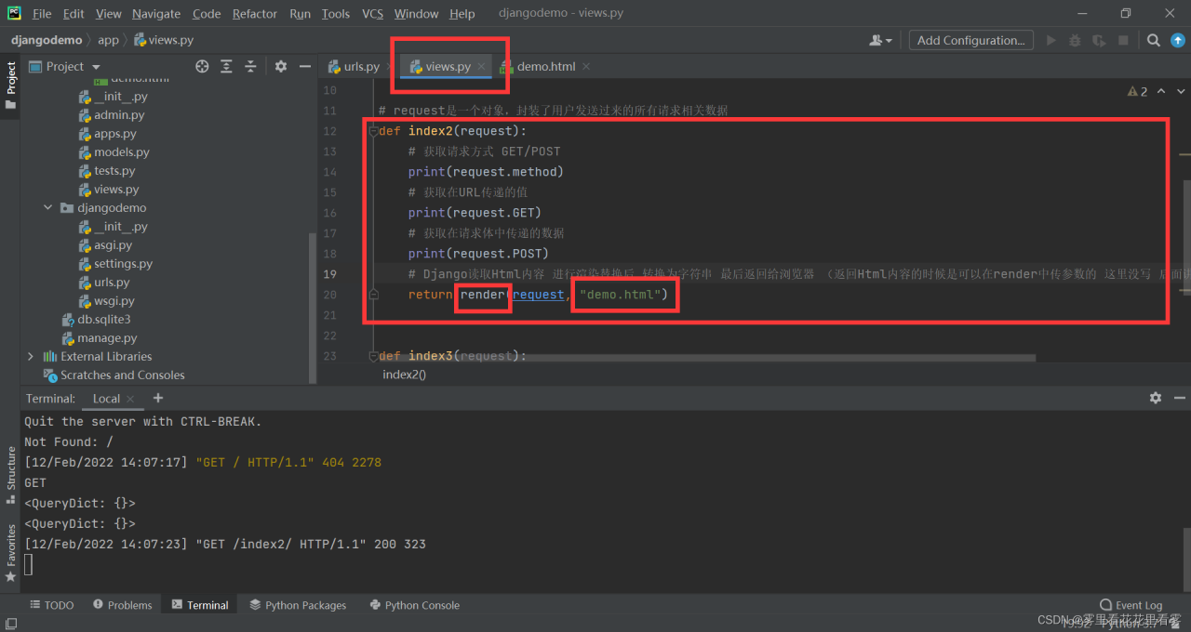Fold index3 function with gutter arrow
This screenshot has width=1191, height=632.
(x=373, y=356)
